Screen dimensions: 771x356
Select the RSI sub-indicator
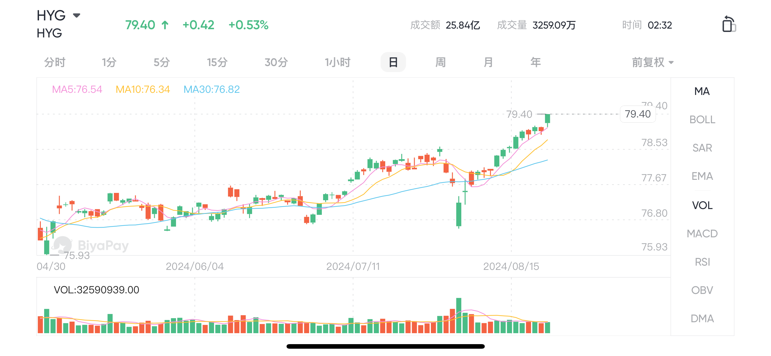point(702,262)
